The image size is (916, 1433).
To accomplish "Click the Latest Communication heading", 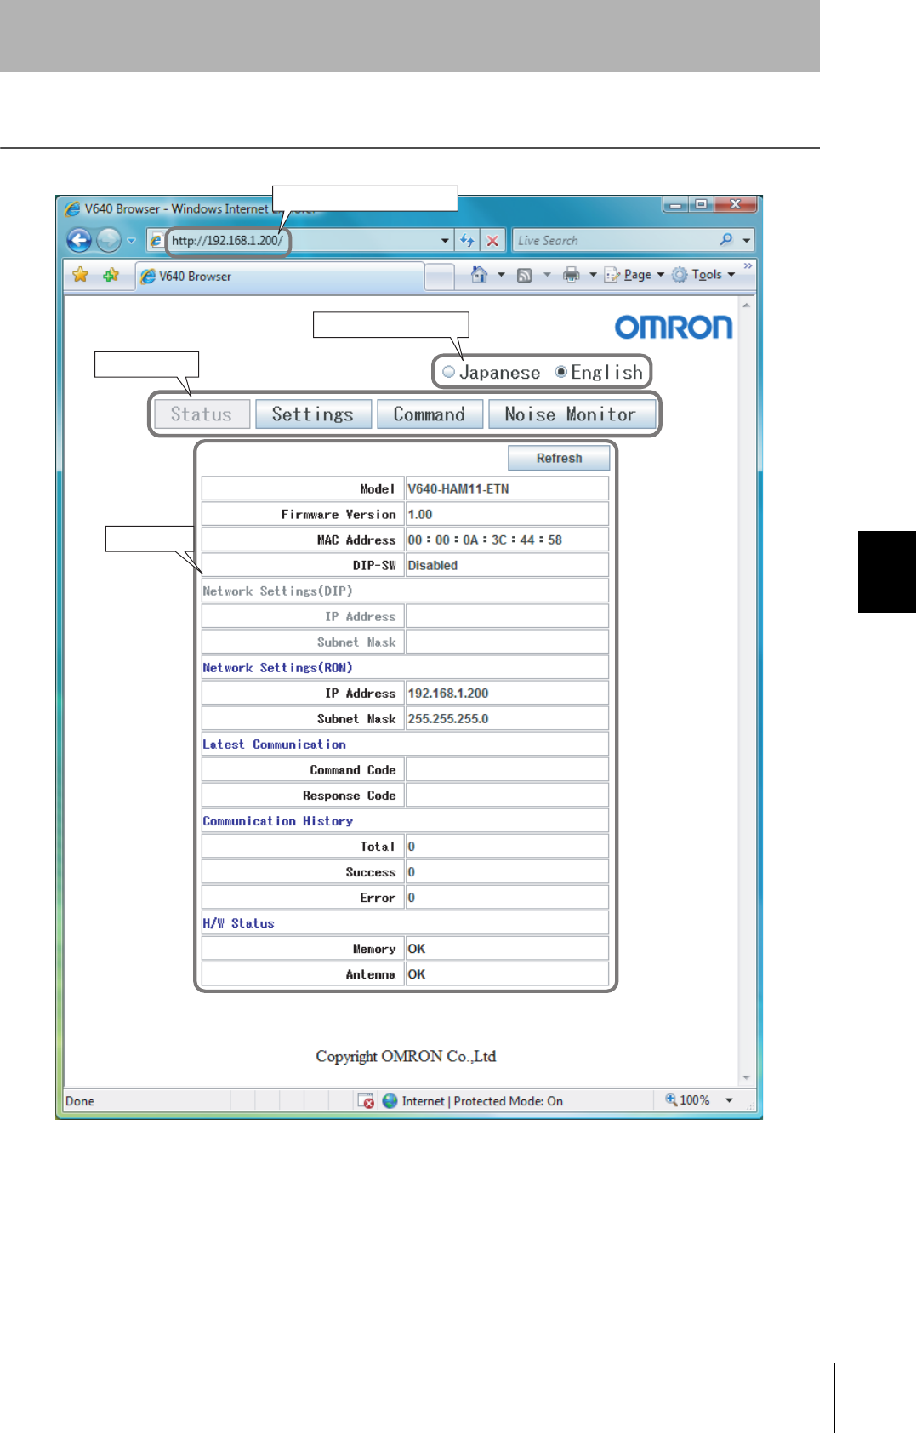I will click(274, 744).
